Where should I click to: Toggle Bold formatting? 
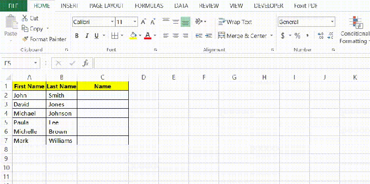[x=77, y=36]
